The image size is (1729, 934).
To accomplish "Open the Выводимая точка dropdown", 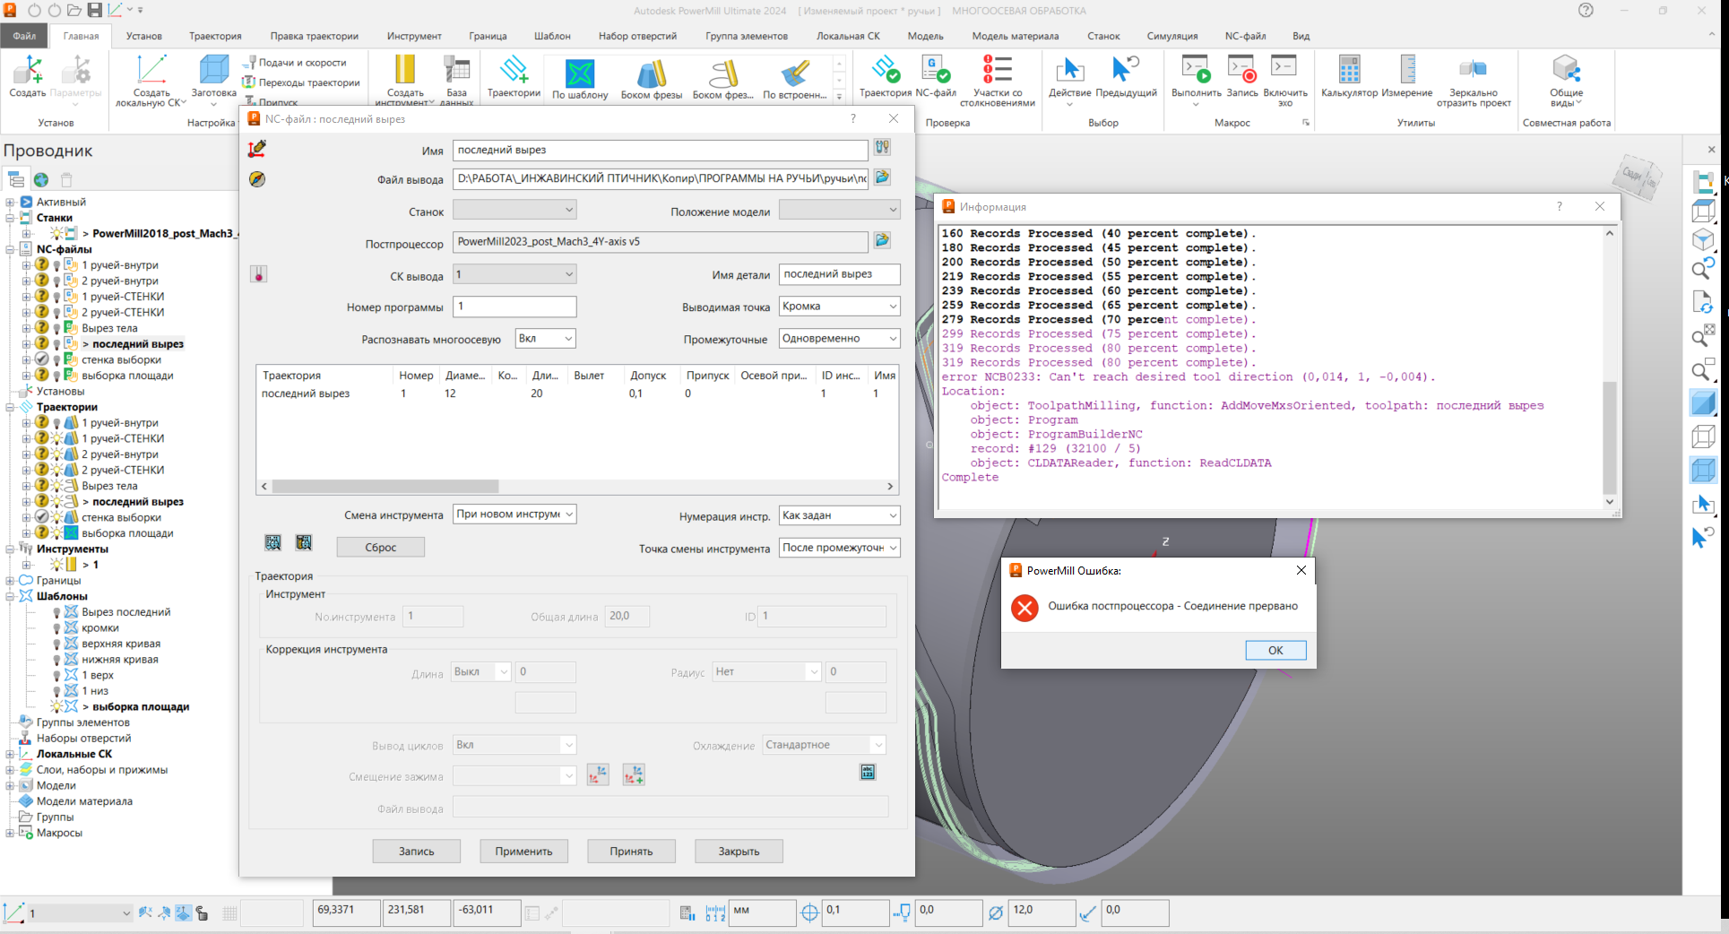I will pos(839,307).
